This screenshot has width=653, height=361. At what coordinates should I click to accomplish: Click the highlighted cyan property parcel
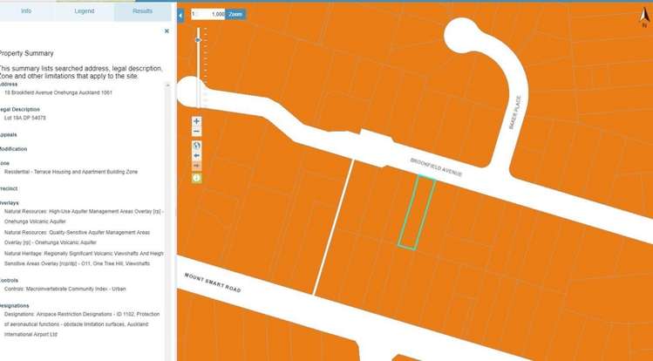416,211
